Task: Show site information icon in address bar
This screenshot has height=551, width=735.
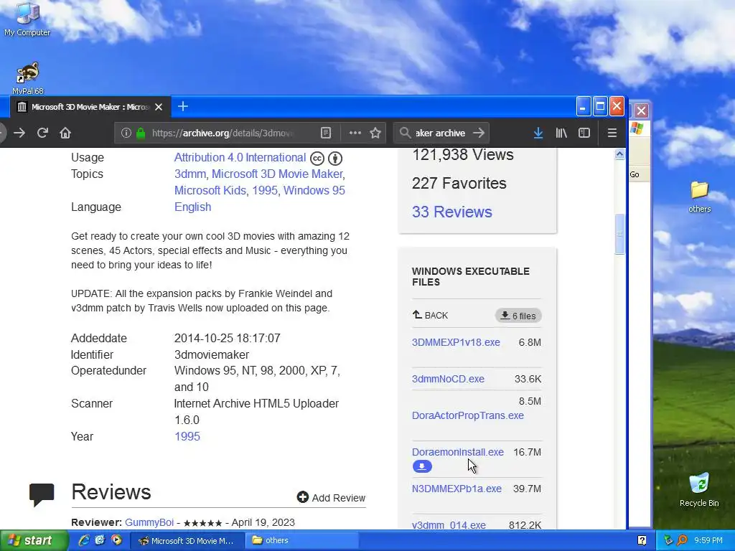Action: [126, 133]
